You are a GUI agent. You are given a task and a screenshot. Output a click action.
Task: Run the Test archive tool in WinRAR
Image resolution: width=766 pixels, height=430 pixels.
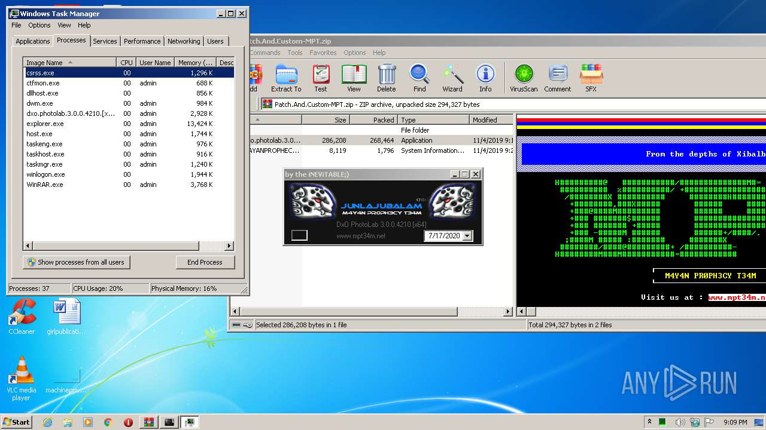tap(321, 78)
